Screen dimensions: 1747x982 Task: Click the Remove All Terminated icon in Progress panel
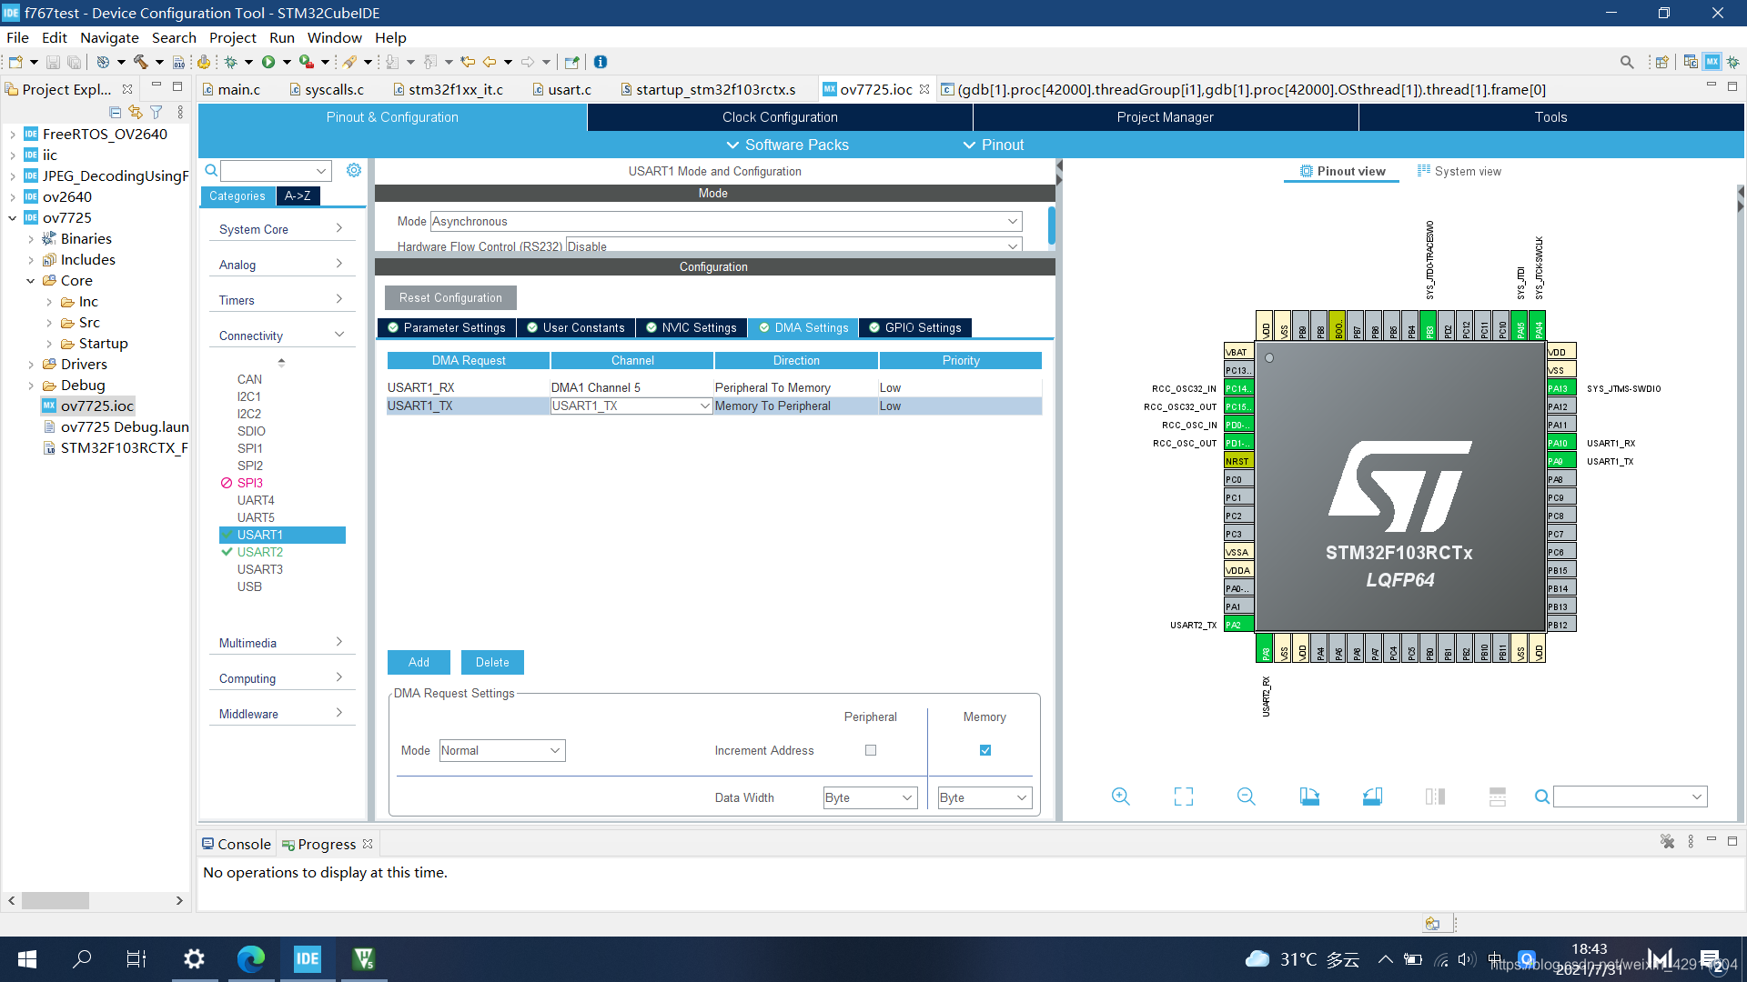1667,842
